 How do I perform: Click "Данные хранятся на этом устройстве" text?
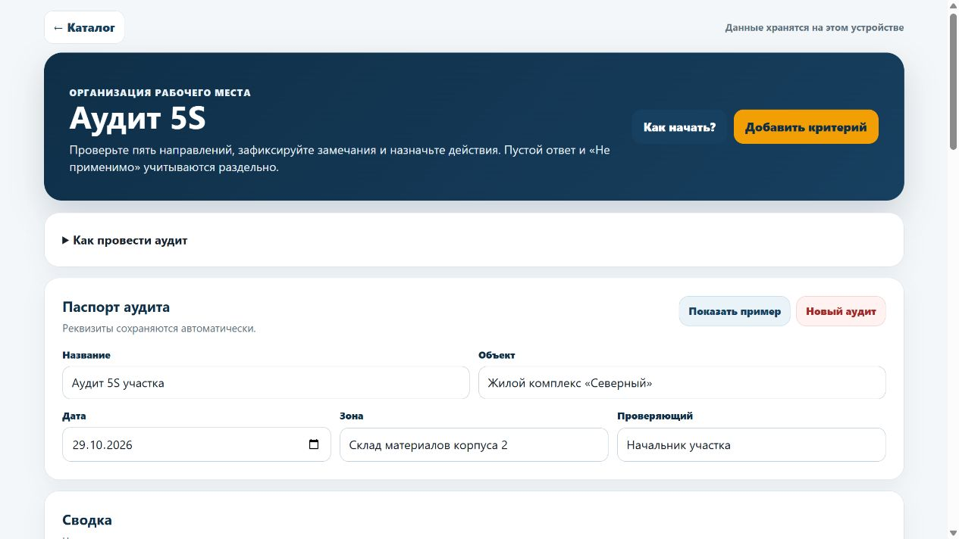[814, 27]
